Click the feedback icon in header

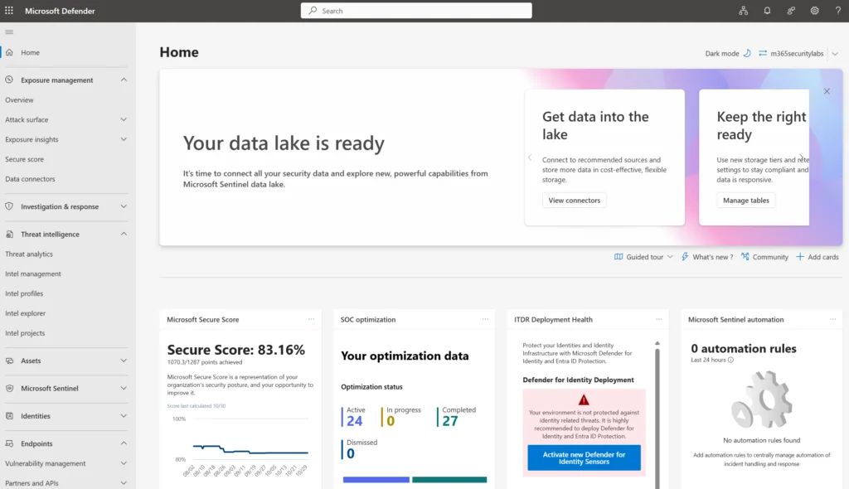click(791, 11)
